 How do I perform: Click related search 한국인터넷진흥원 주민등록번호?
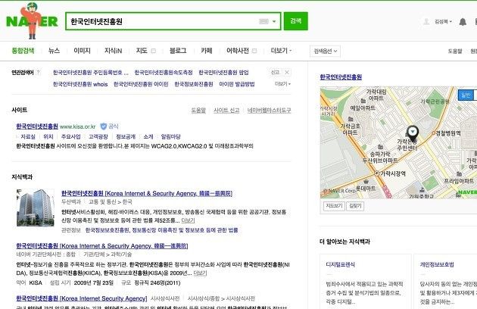[x=91, y=73]
